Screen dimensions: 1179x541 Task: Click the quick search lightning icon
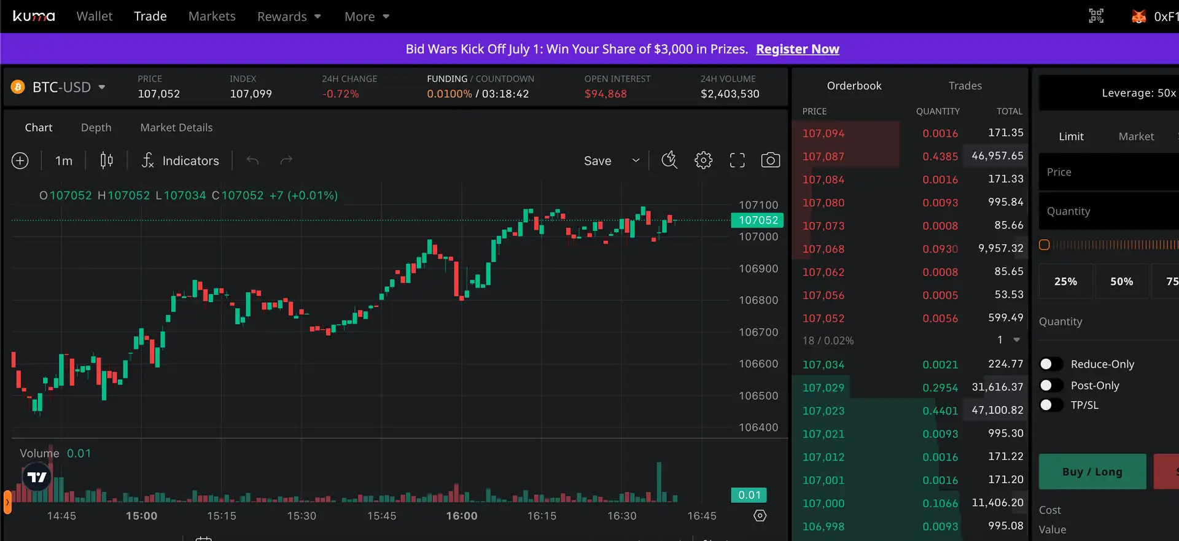coord(669,161)
